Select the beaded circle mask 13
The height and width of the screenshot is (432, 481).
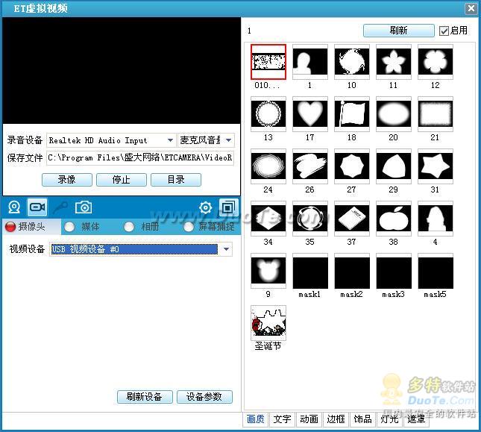pos(268,114)
